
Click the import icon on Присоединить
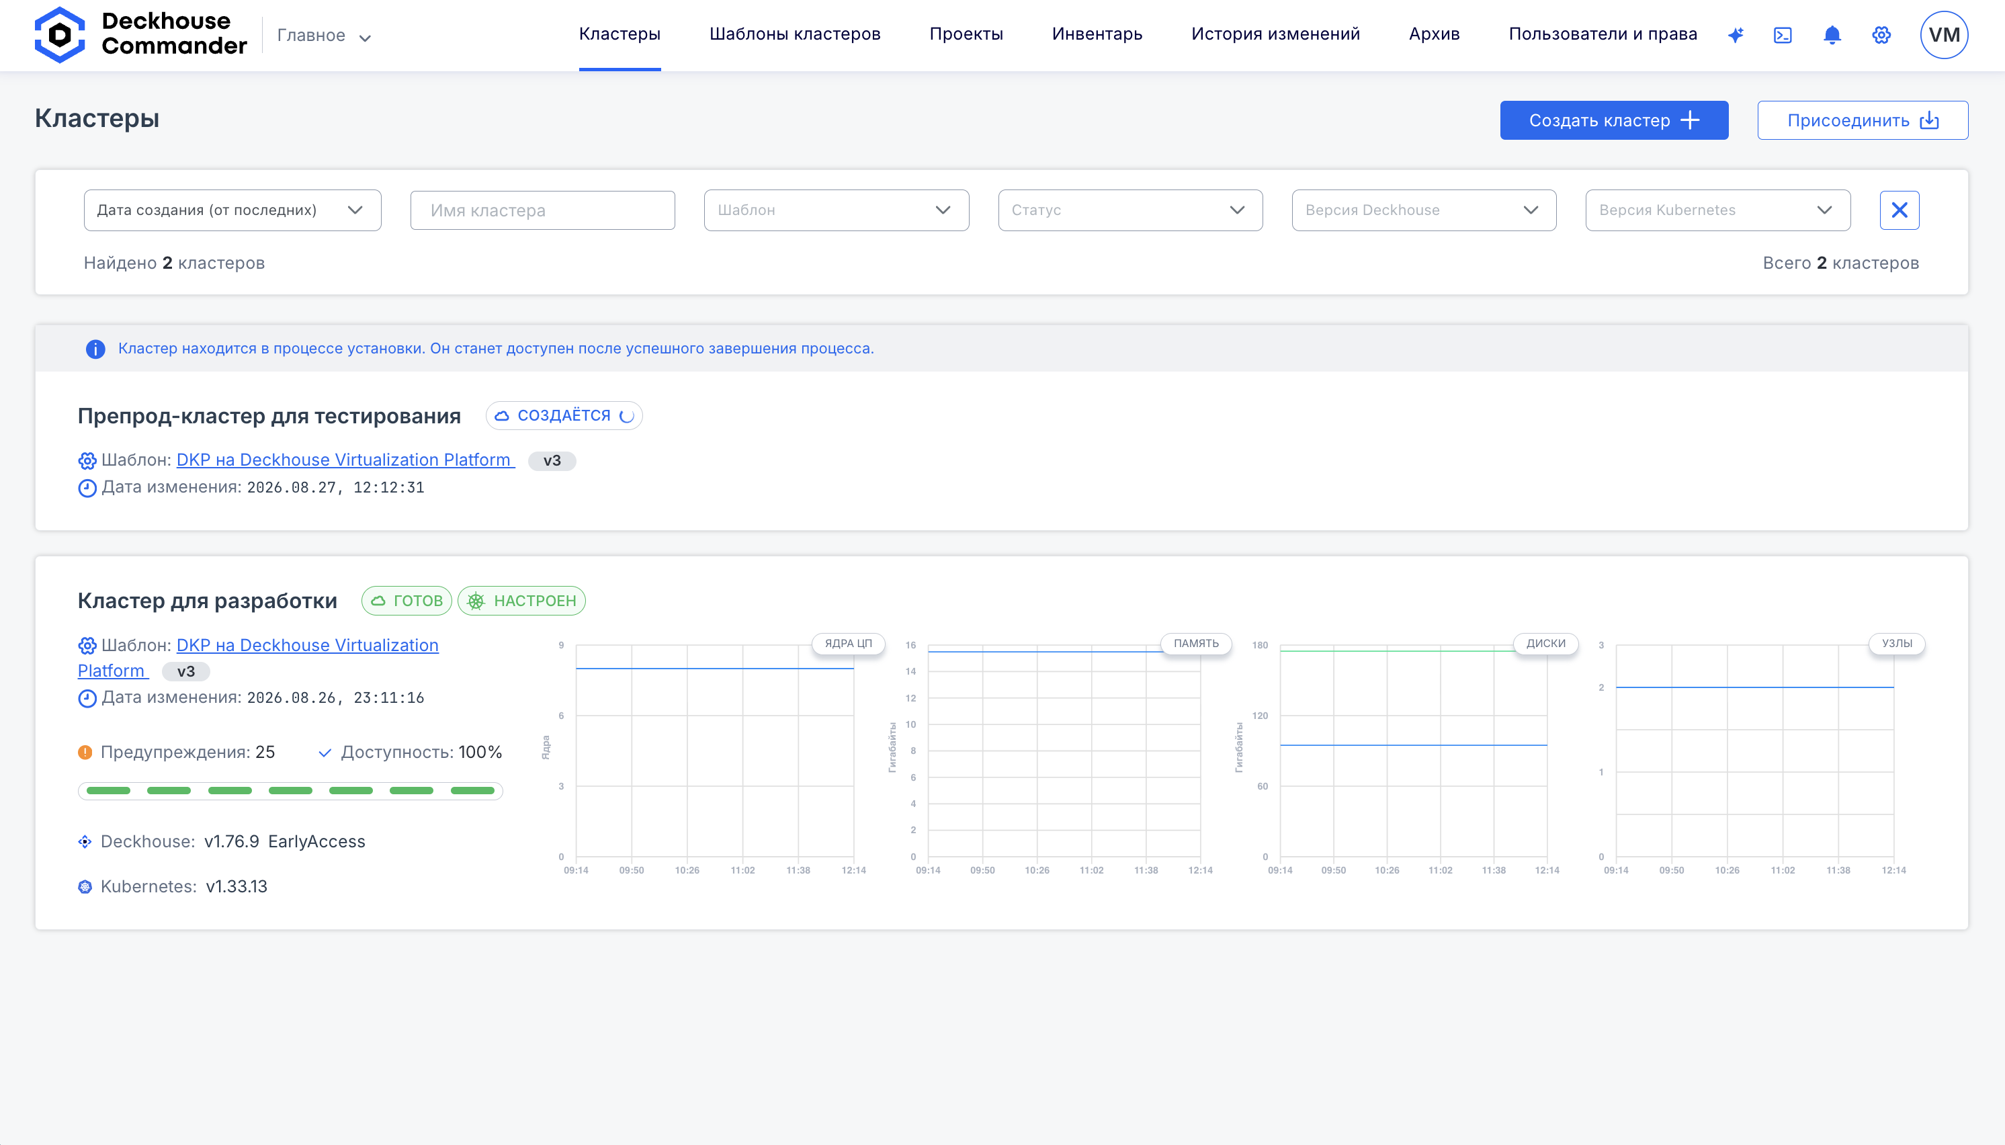point(1930,120)
